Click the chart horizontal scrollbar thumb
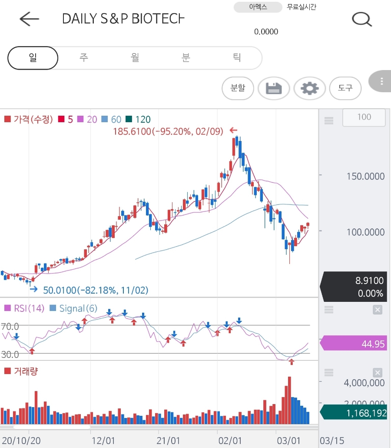391x448 pixels. point(51,427)
